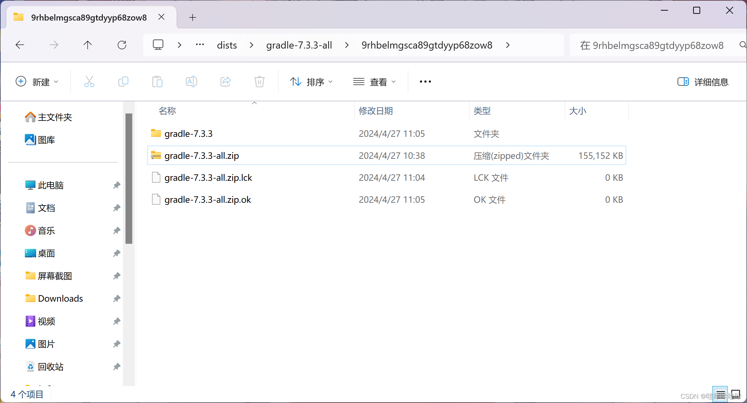The image size is (747, 403).
Task: Click the Cut scissors icon
Action: tap(89, 82)
